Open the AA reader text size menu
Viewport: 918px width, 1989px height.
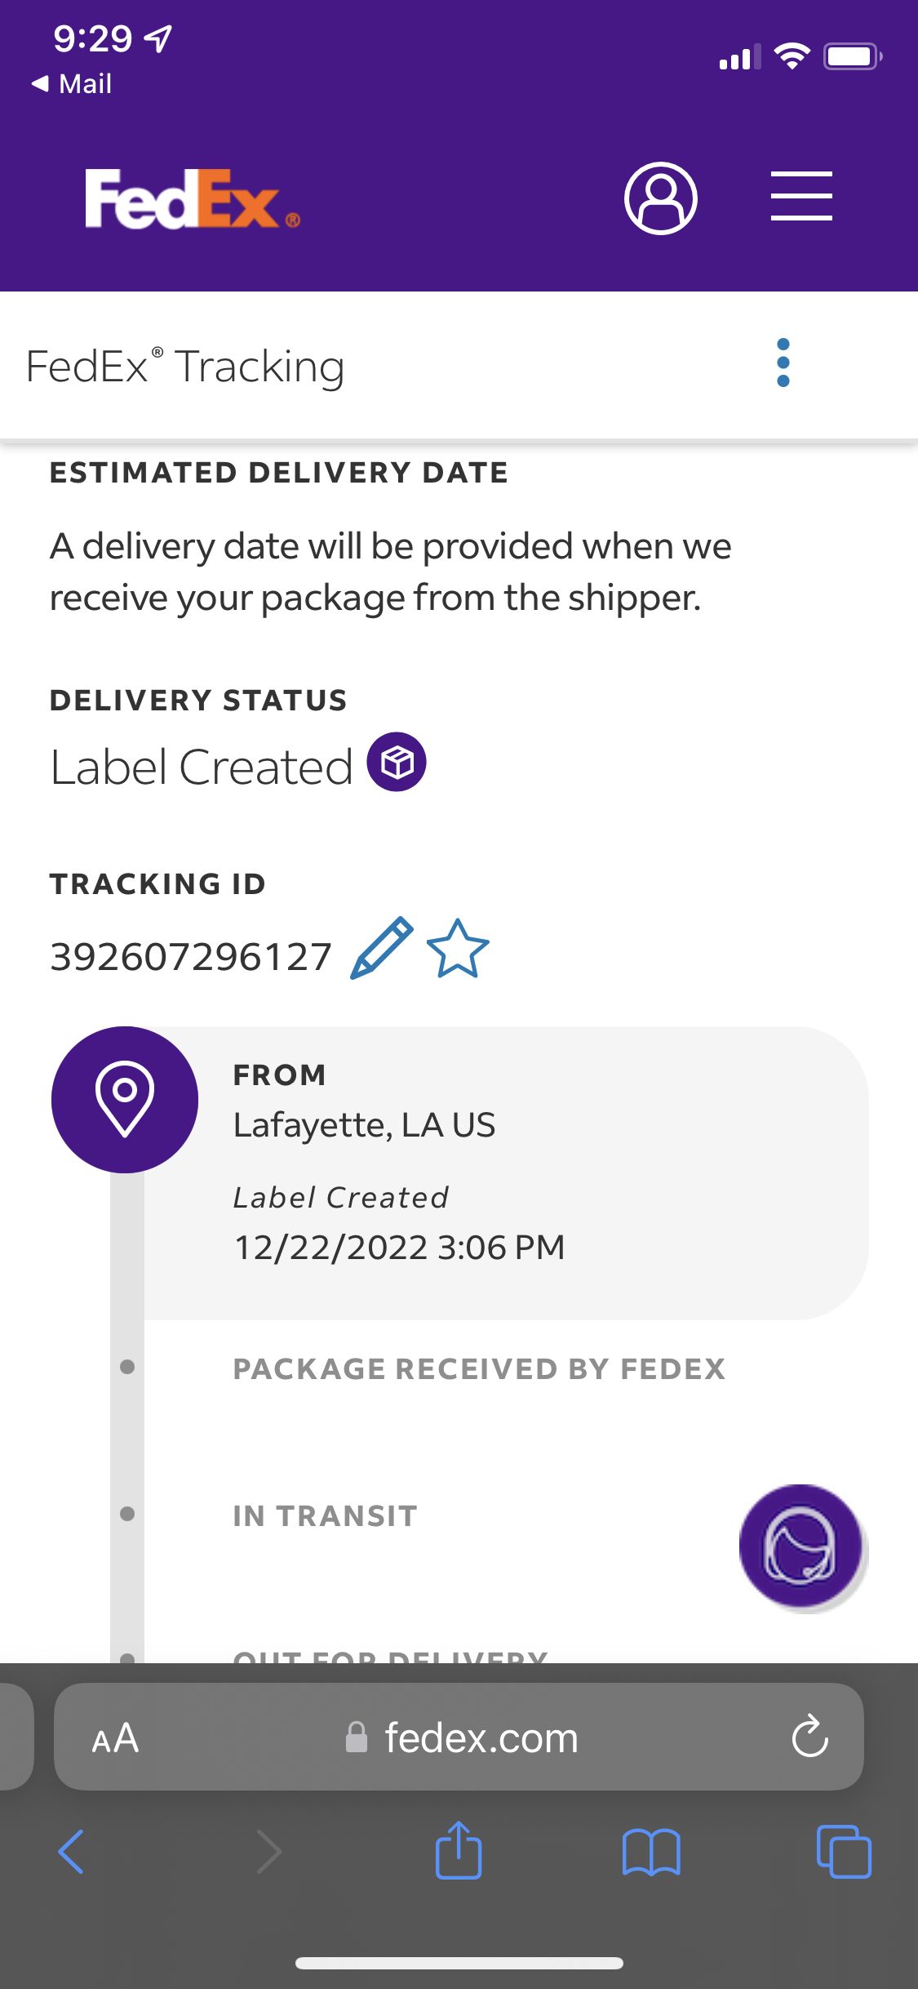click(x=115, y=1738)
